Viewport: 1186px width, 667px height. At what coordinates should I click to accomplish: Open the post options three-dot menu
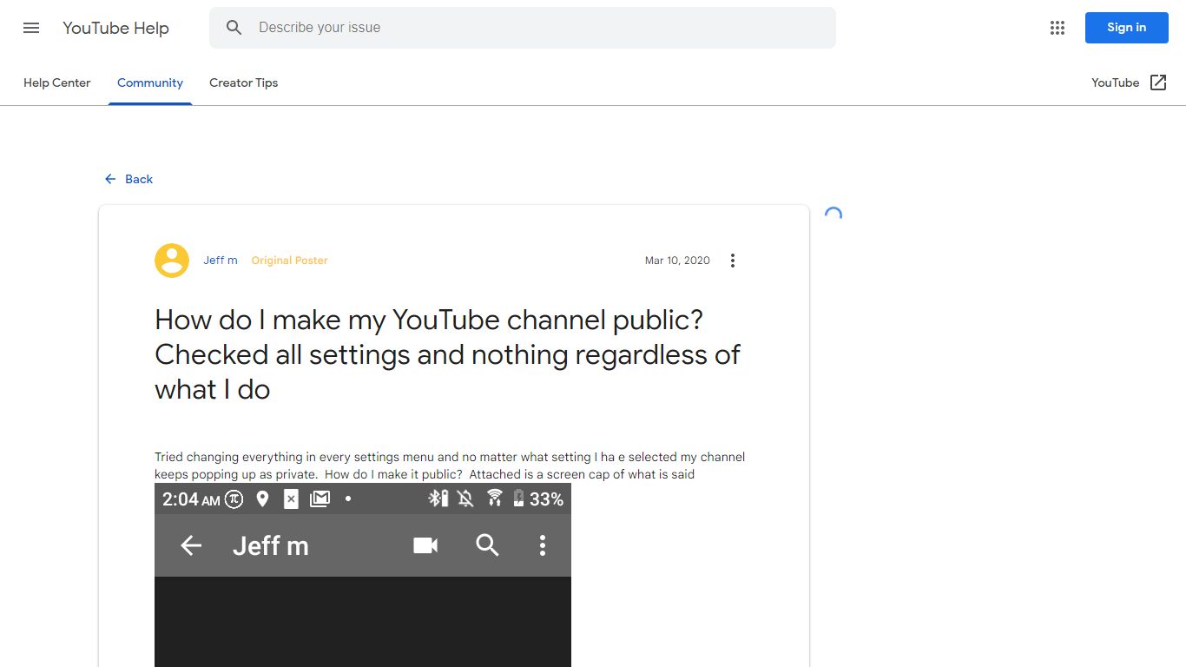click(x=733, y=261)
